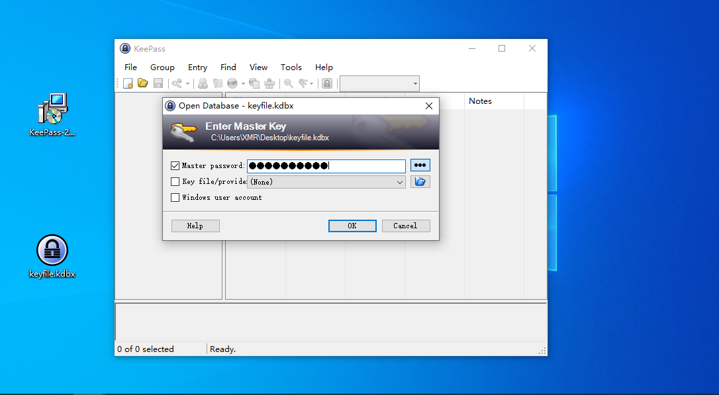Click the Master password input field
Viewport: 719px width, 395px height.
click(x=326, y=166)
